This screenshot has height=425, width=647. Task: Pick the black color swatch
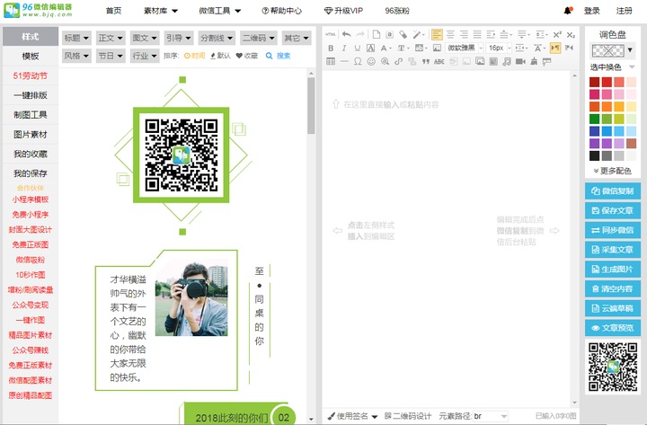coord(594,155)
